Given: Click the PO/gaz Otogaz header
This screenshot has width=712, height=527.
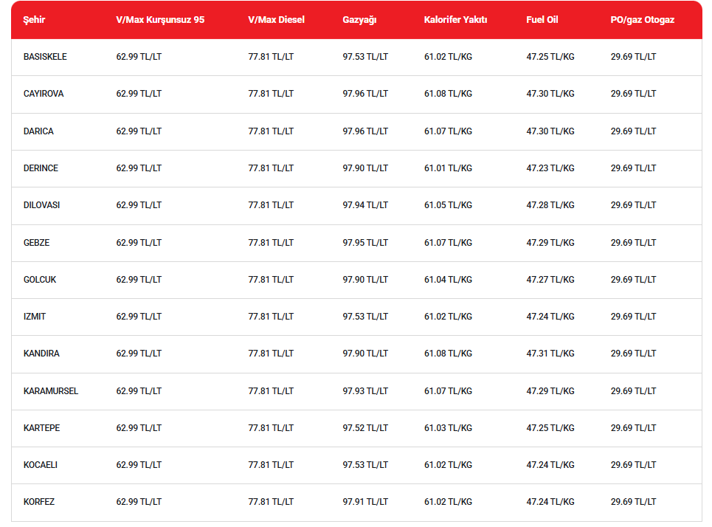Looking at the screenshot, I should coord(642,20).
